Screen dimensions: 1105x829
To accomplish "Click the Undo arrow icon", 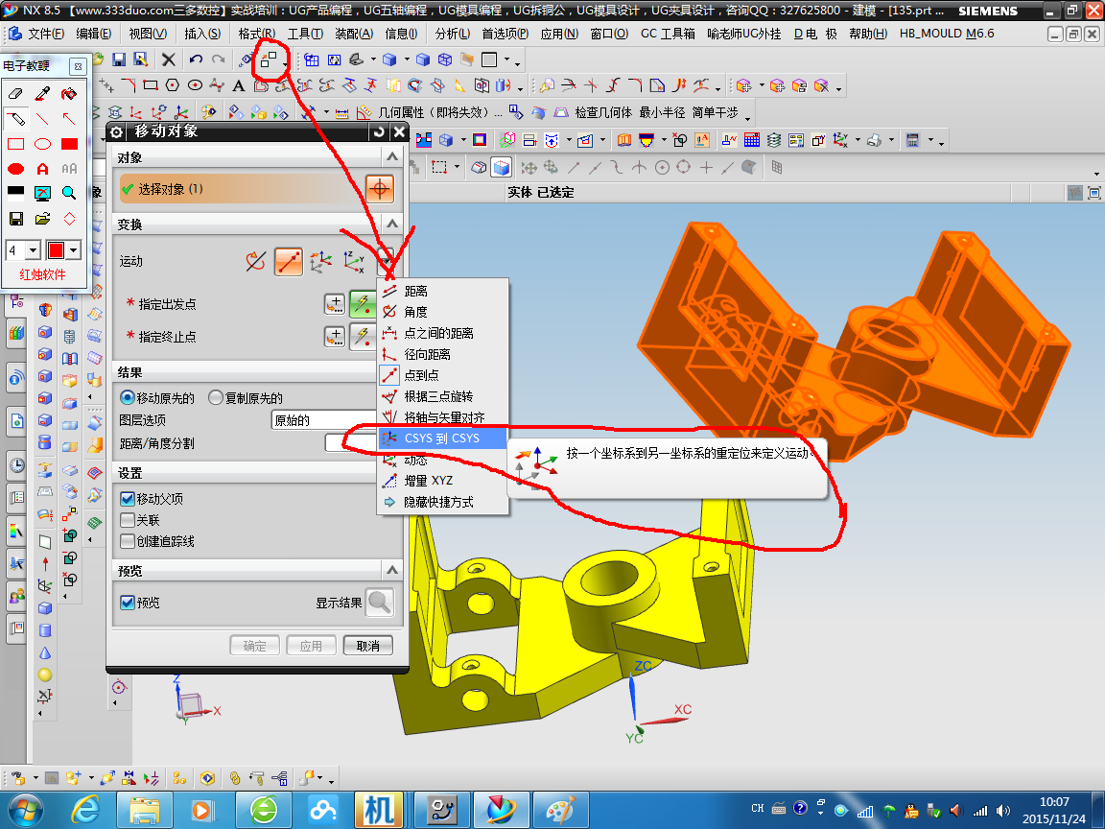I will pyautogui.click(x=196, y=60).
